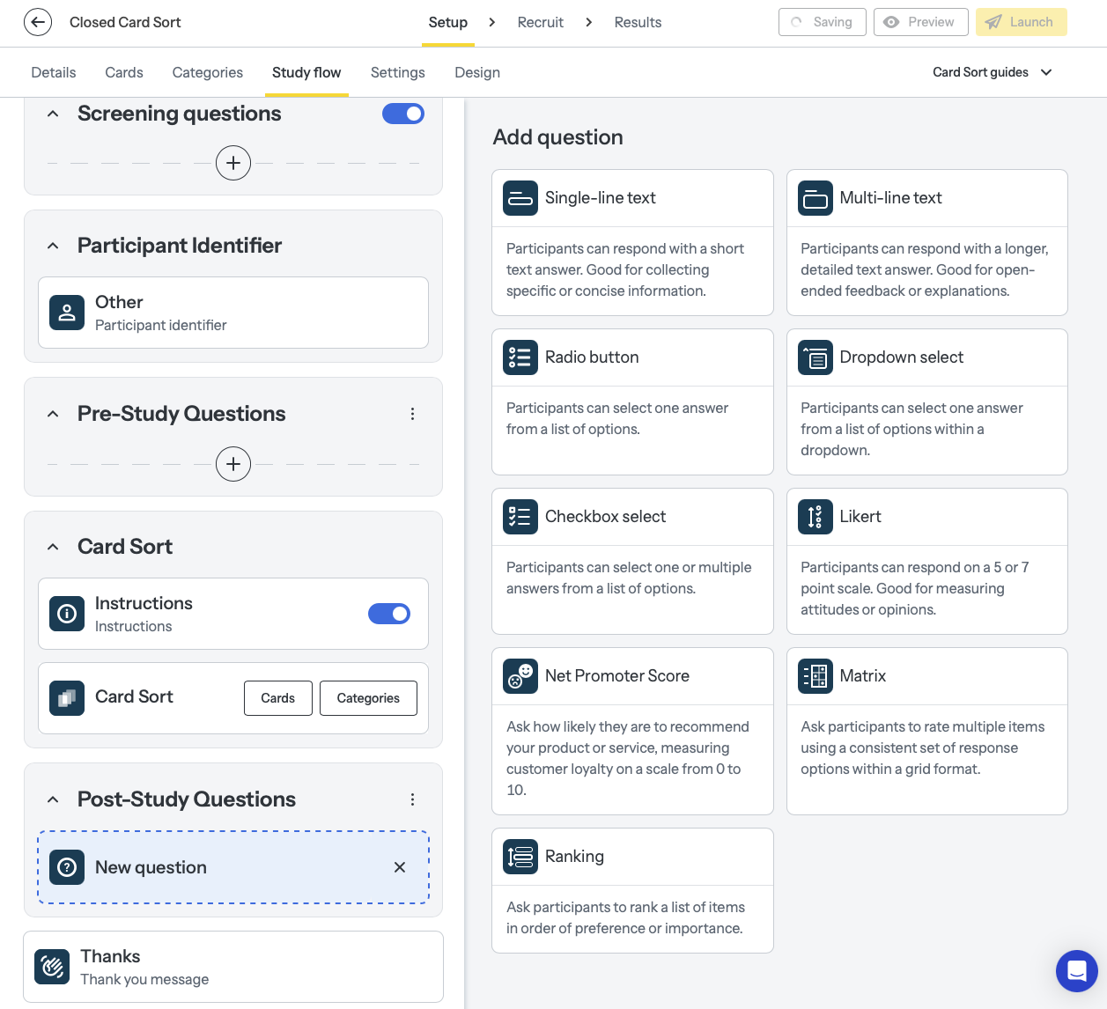Image resolution: width=1107 pixels, height=1009 pixels.
Task: Click the Preview button
Action: coord(920,22)
